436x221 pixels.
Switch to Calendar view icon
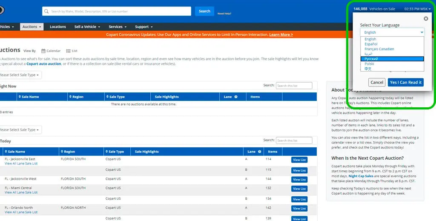coord(43,51)
